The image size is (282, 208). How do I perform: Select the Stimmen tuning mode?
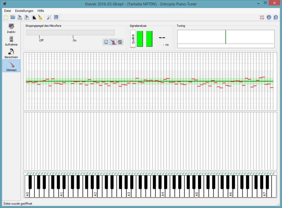pos(11,66)
